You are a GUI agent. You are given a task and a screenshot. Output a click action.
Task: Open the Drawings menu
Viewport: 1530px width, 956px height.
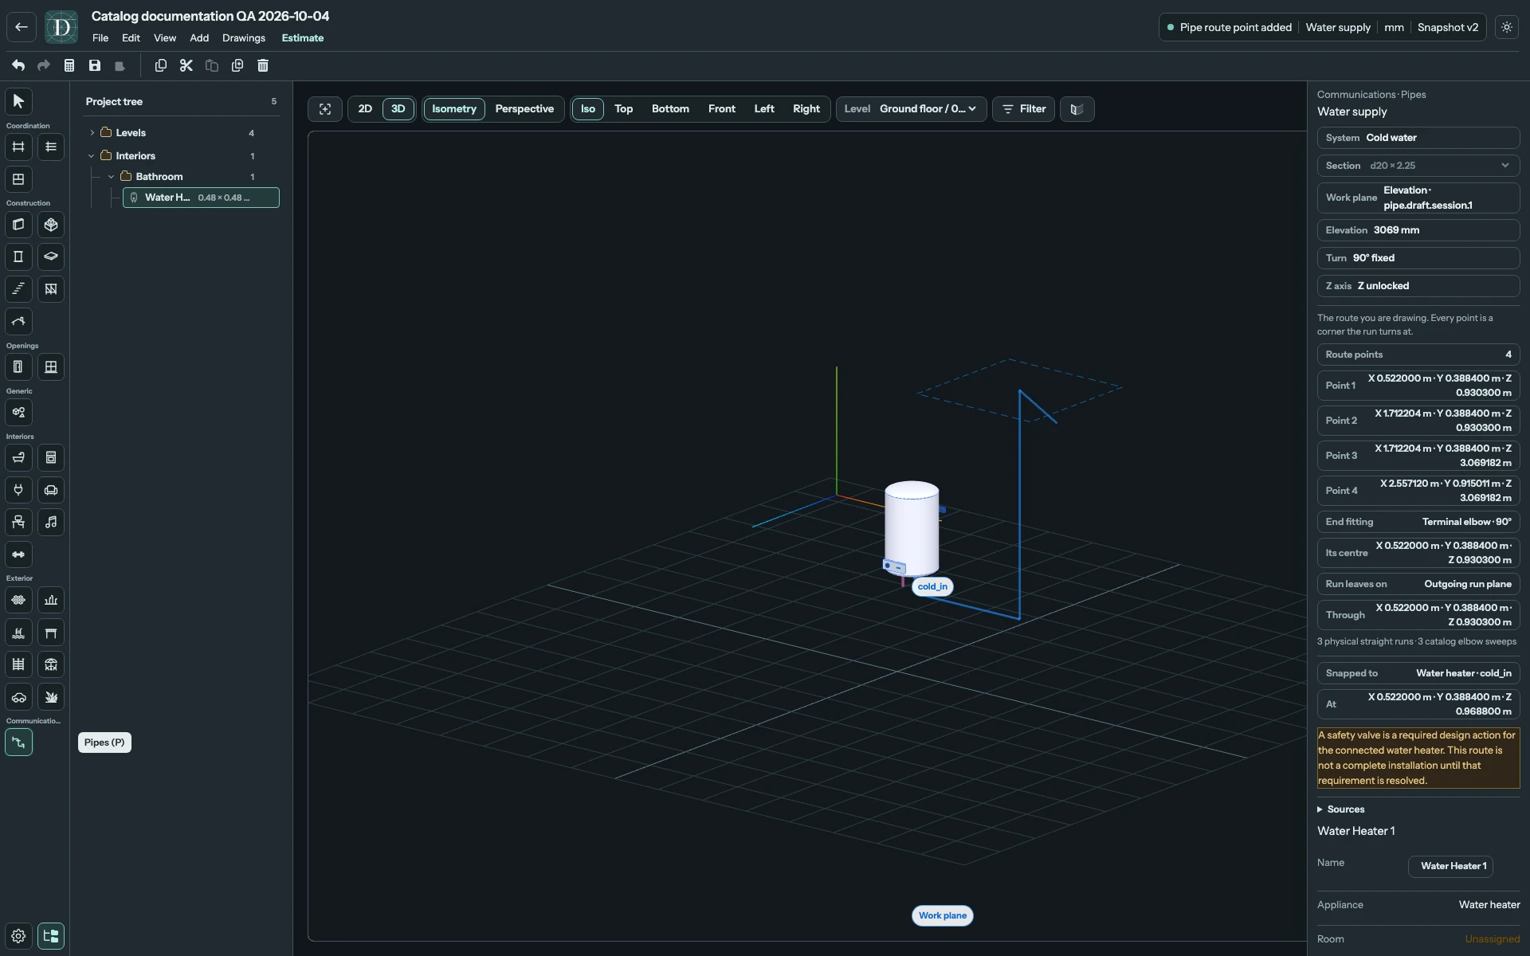(244, 38)
